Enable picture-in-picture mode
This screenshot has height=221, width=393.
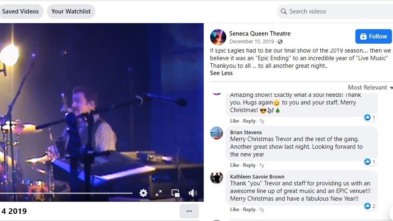click(x=175, y=193)
